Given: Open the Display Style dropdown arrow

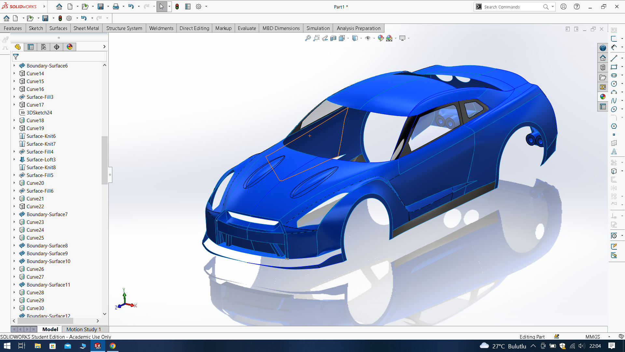Looking at the screenshot, I should point(361,38).
